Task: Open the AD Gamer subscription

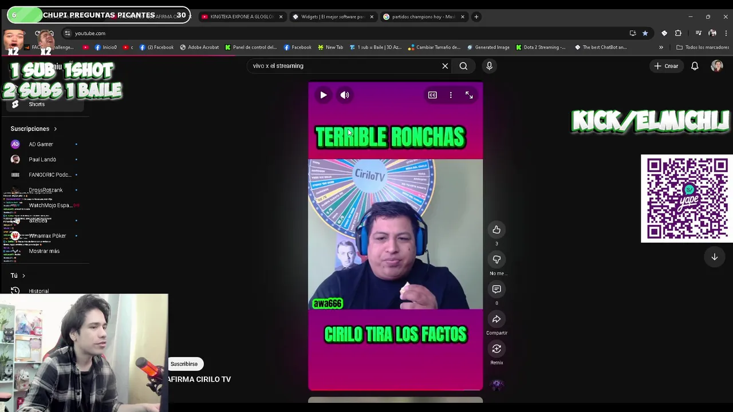Action: (x=45, y=144)
